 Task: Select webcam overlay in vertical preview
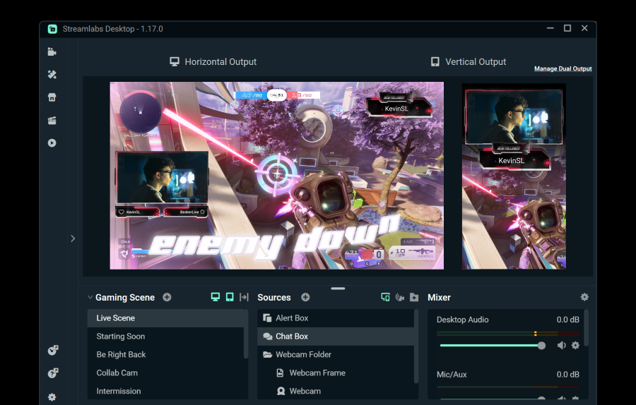(x=514, y=116)
